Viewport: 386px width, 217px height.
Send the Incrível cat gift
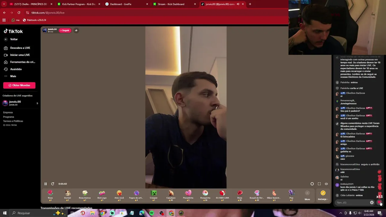(68, 195)
